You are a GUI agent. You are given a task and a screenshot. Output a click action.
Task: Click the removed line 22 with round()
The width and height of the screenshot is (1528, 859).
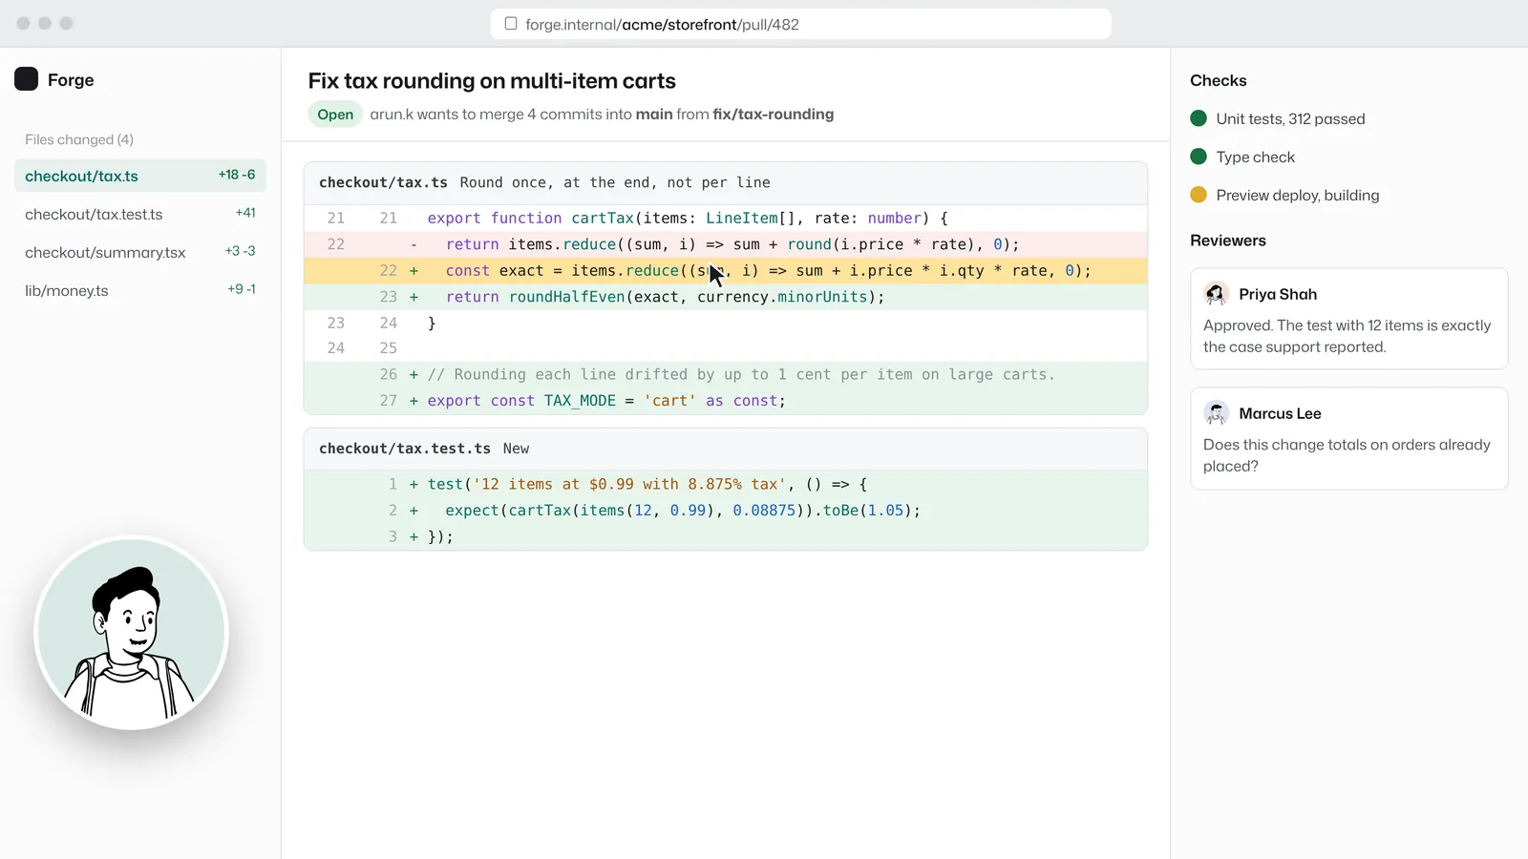click(x=726, y=244)
